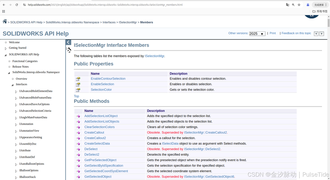Click the method icon beside GetSelectedObject
The width and height of the screenshot is (330, 180).
click(78, 177)
